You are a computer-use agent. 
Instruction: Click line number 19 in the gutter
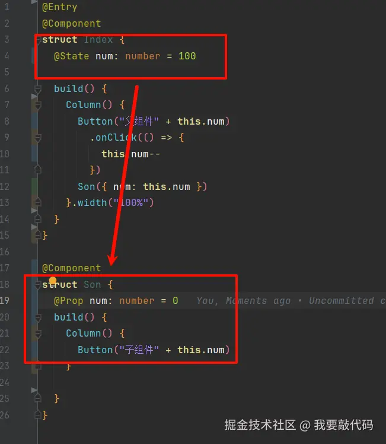pos(5,301)
